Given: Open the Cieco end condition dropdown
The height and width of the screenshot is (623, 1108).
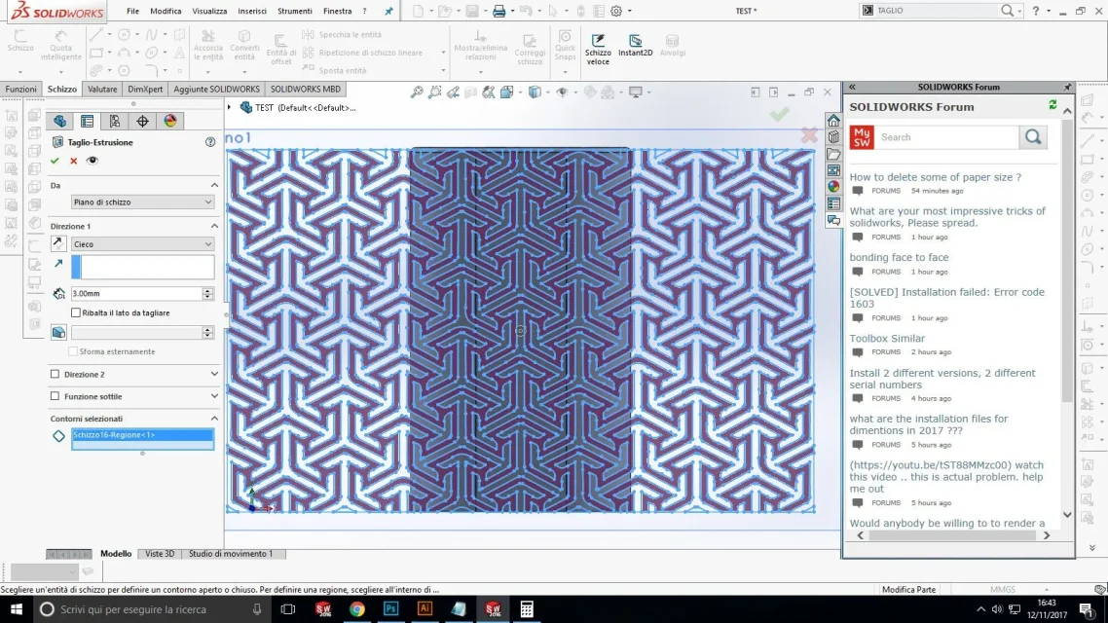Looking at the screenshot, I should coord(142,244).
